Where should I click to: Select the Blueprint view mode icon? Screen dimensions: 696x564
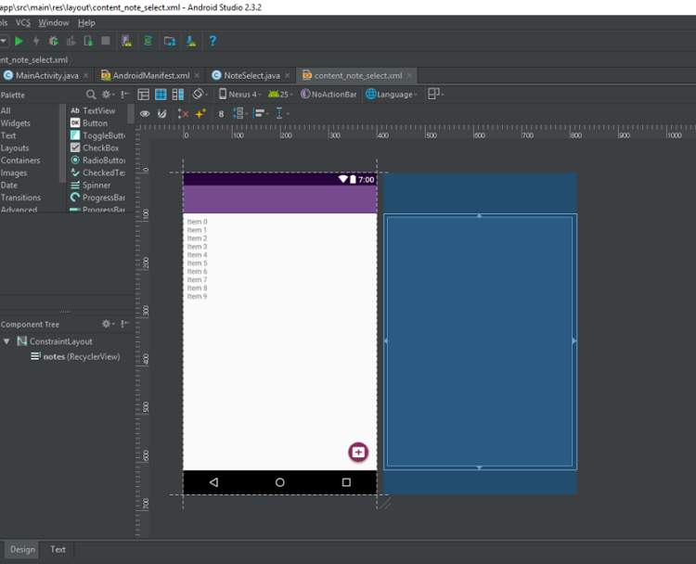(x=161, y=95)
